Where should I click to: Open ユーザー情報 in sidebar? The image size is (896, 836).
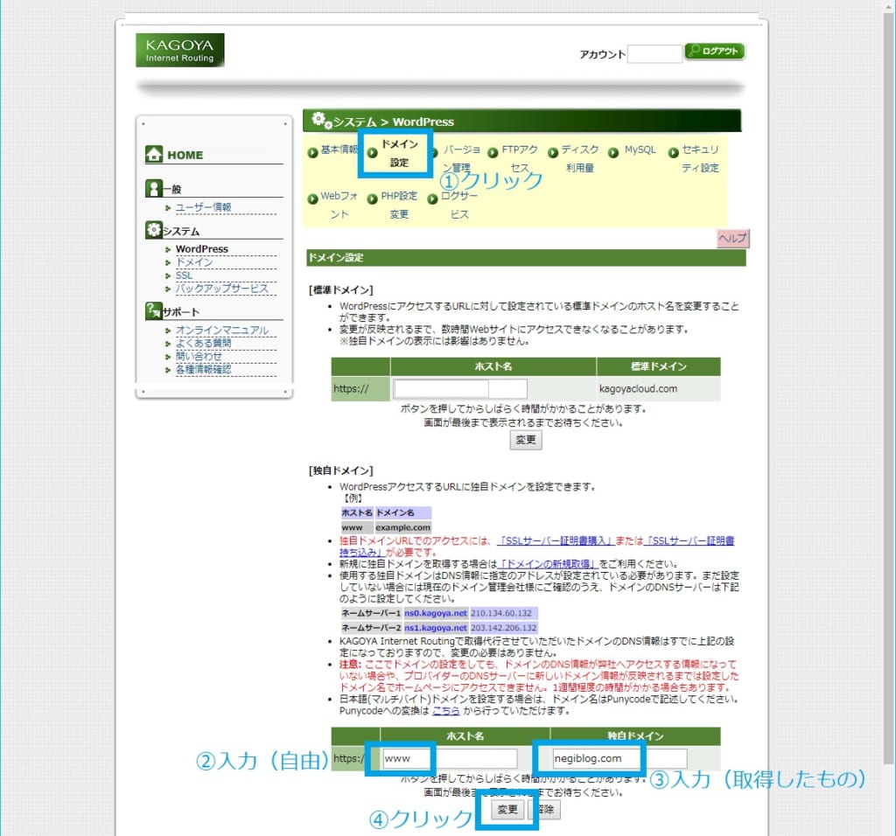(x=203, y=207)
